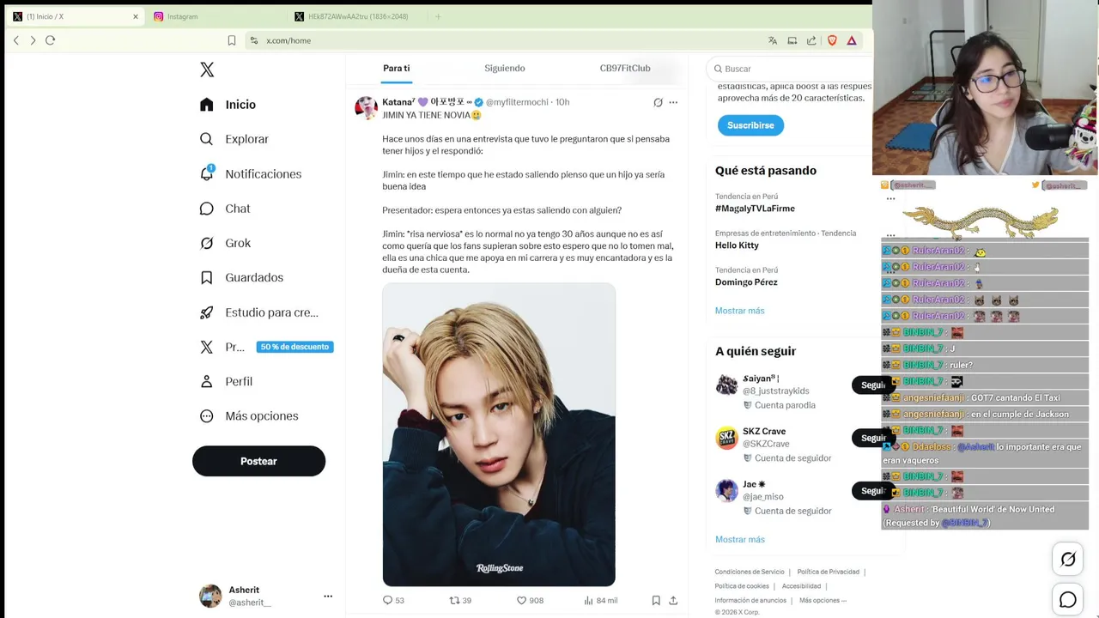Expand account options next to Asherit
Image resolution: width=1099 pixels, height=618 pixels.
point(328,596)
